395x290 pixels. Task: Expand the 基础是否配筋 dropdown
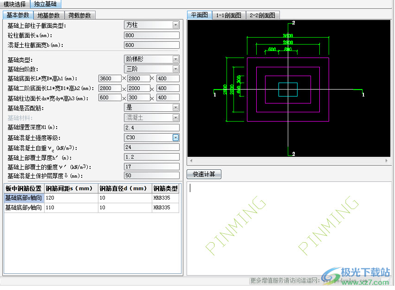[x=175, y=107]
